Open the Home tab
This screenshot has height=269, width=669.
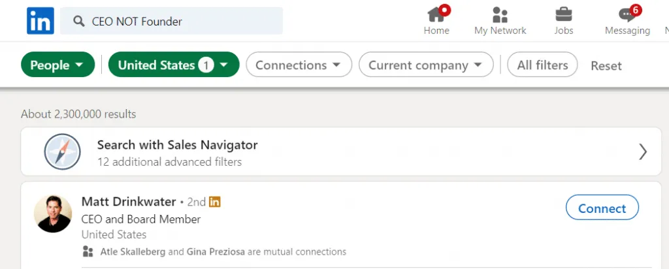(x=436, y=20)
